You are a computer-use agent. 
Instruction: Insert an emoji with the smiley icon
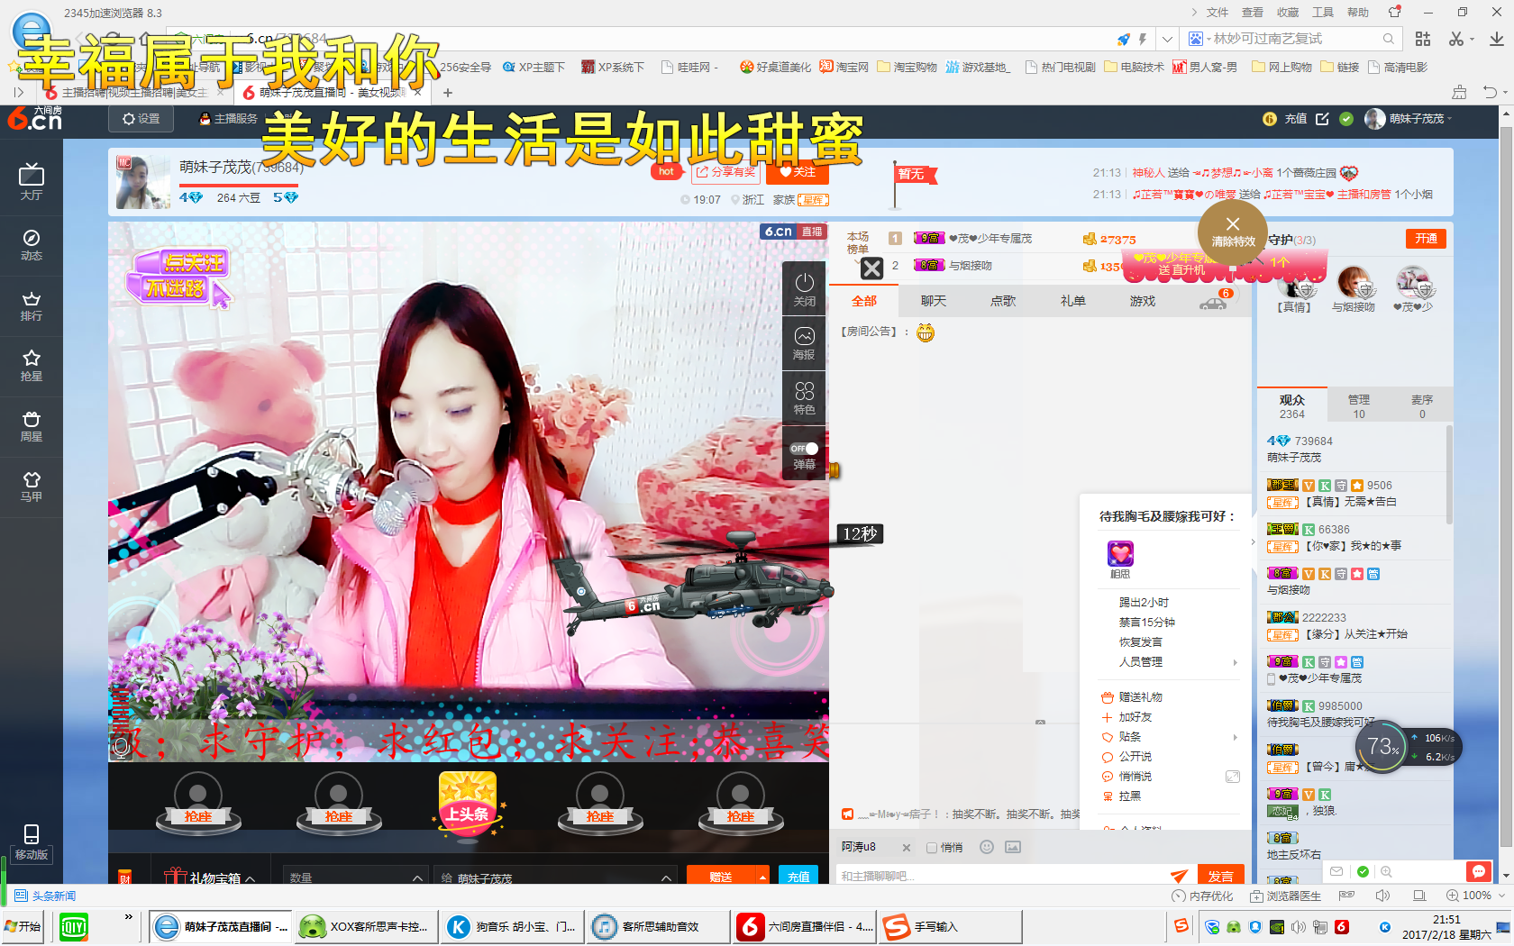coord(987,847)
